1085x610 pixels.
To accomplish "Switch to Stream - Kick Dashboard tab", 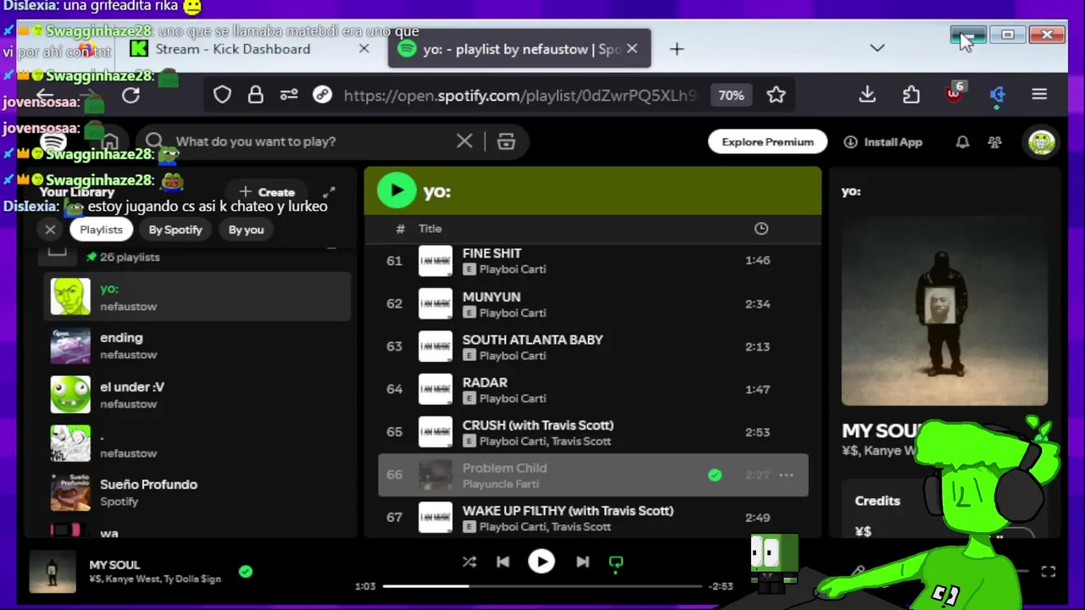I will click(x=250, y=49).
